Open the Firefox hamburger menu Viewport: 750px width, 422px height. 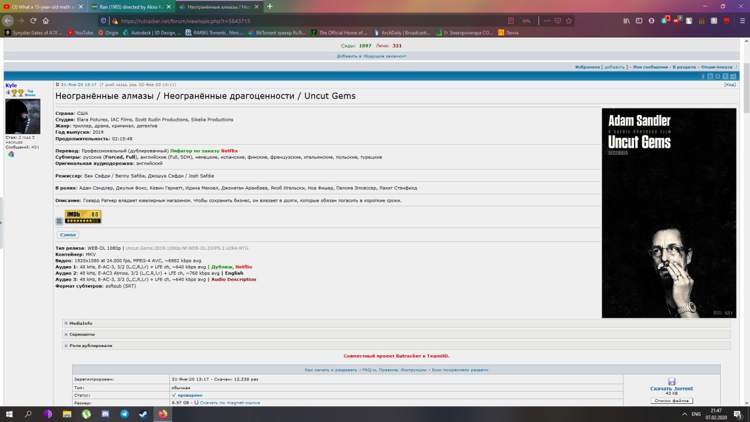(741, 21)
